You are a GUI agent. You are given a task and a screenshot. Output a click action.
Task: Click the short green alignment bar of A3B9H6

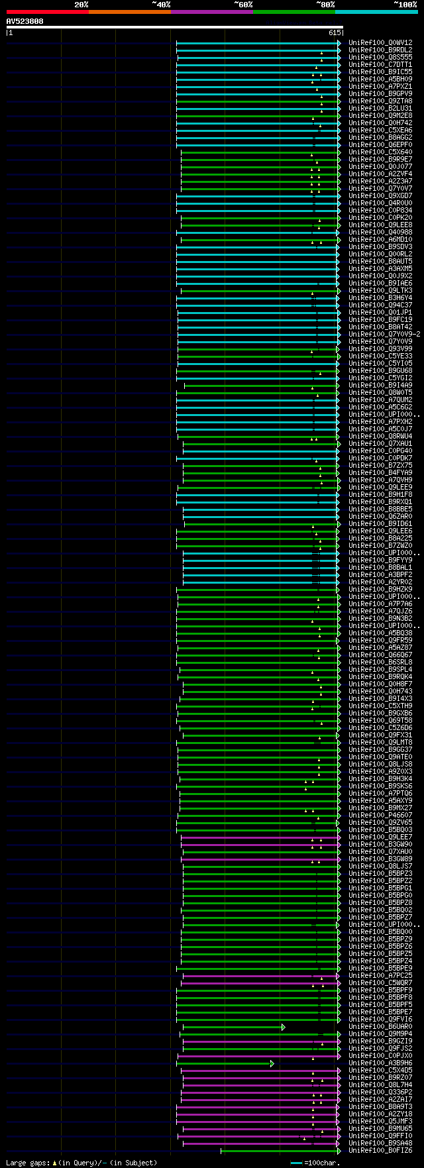point(225,1063)
